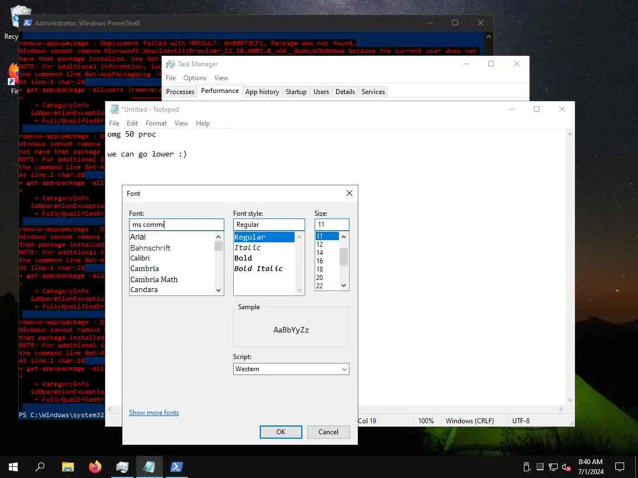Click the Size input field
Screen dimensions: 638x478
[332, 225]
